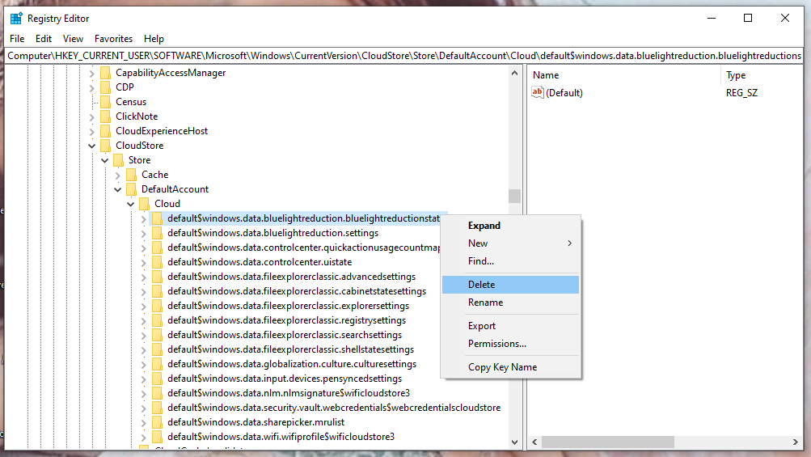The height and width of the screenshot is (457, 811).
Task: Expand the controlcenter.uistate key
Action: (x=144, y=262)
